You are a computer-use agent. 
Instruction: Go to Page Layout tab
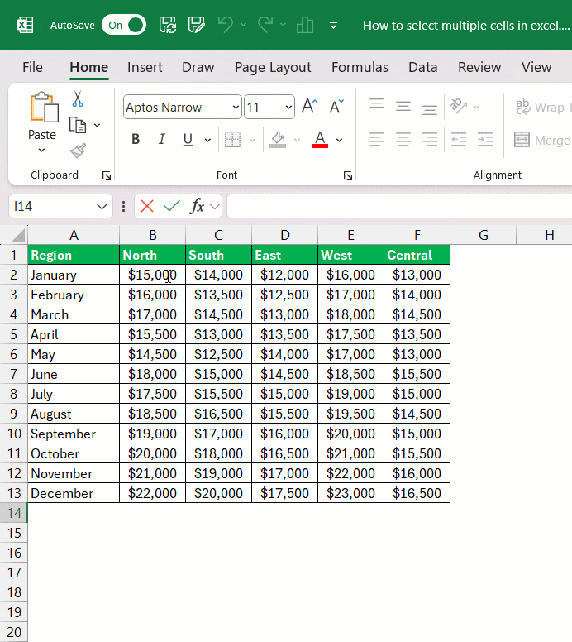coord(273,67)
